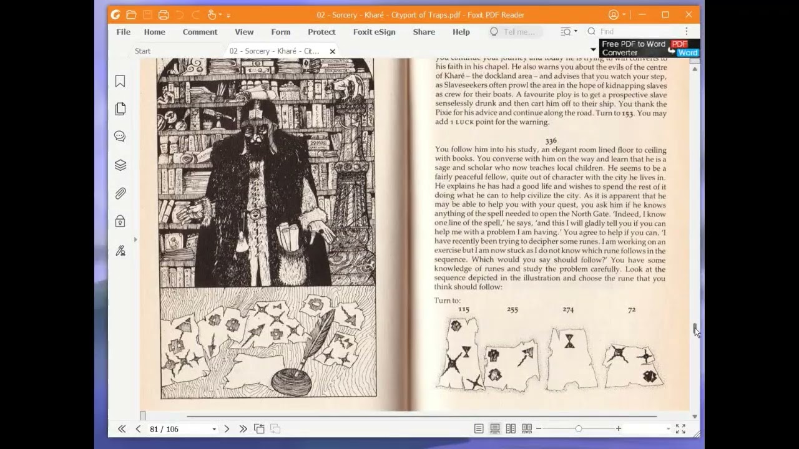Image resolution: width=799 pixels, height=449 pixels.
Task: Switch to continuous facing view mode
Action: [x=527, y=428]
